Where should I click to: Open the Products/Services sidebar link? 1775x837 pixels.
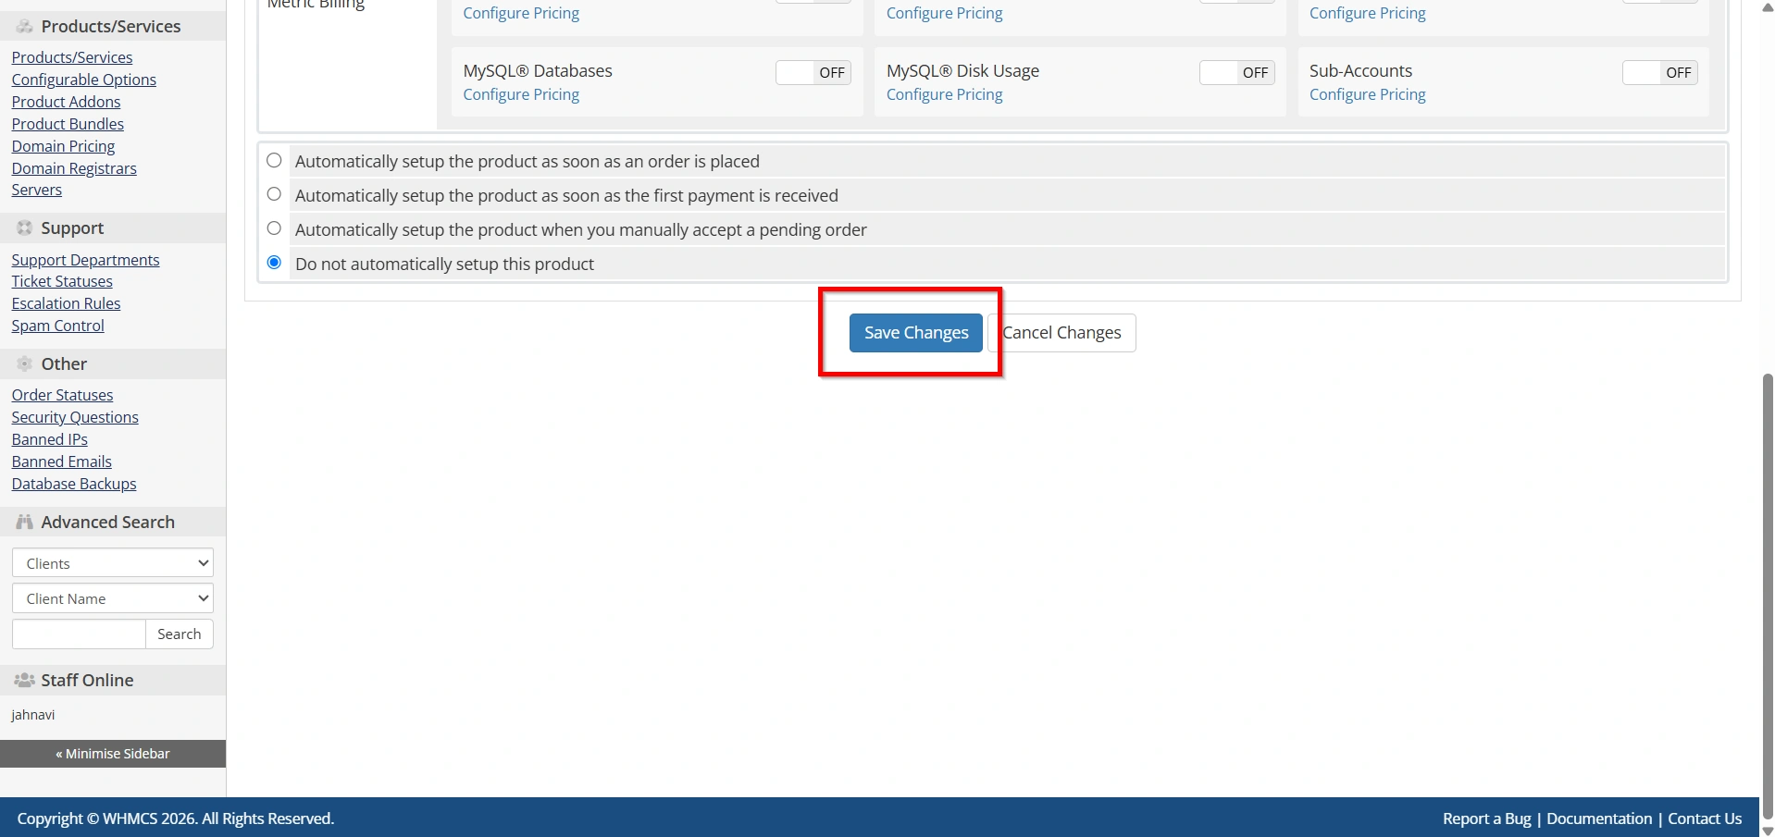point(72,57)
